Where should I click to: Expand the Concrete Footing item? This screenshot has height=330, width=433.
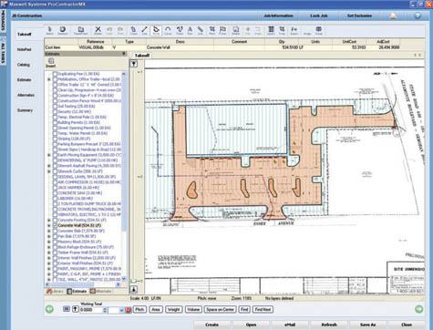coord(49,220)
